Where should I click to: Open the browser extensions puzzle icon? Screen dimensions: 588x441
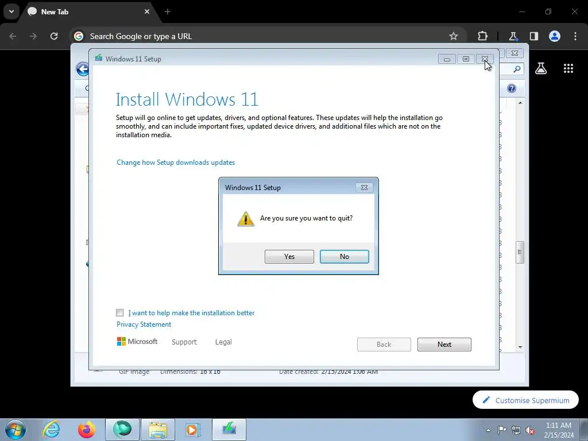tap(482, 36)
